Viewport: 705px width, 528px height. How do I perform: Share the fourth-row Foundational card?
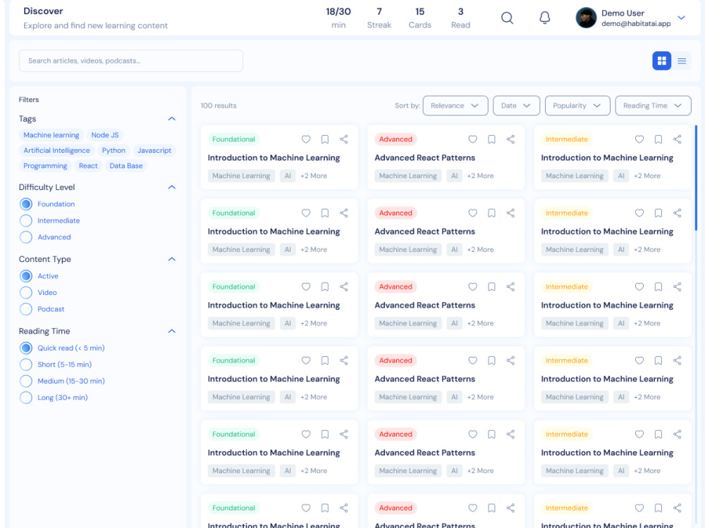point(343,360)
